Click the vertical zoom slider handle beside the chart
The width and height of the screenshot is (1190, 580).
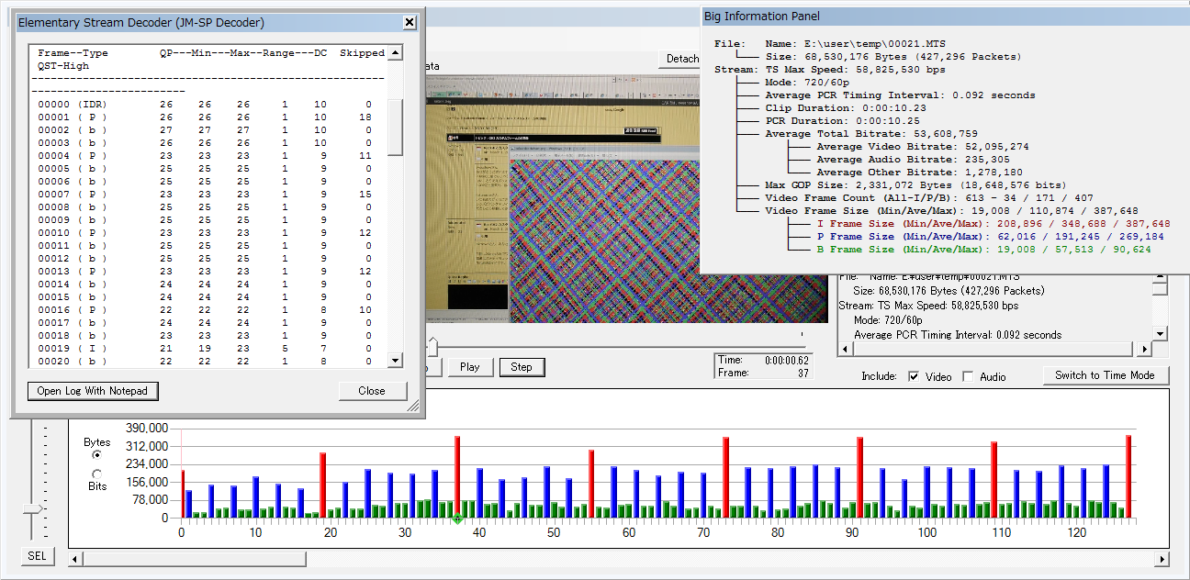(x=33, y=508)
